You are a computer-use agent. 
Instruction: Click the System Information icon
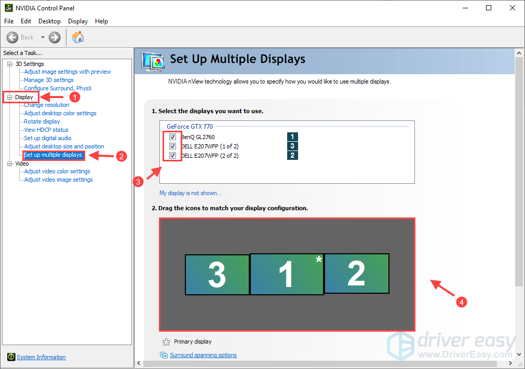(11, 357)
